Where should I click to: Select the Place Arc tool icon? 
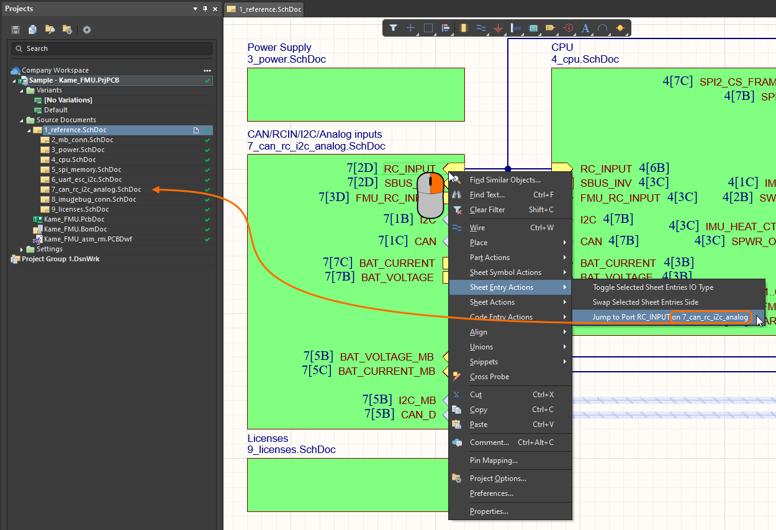coord(602,28)
